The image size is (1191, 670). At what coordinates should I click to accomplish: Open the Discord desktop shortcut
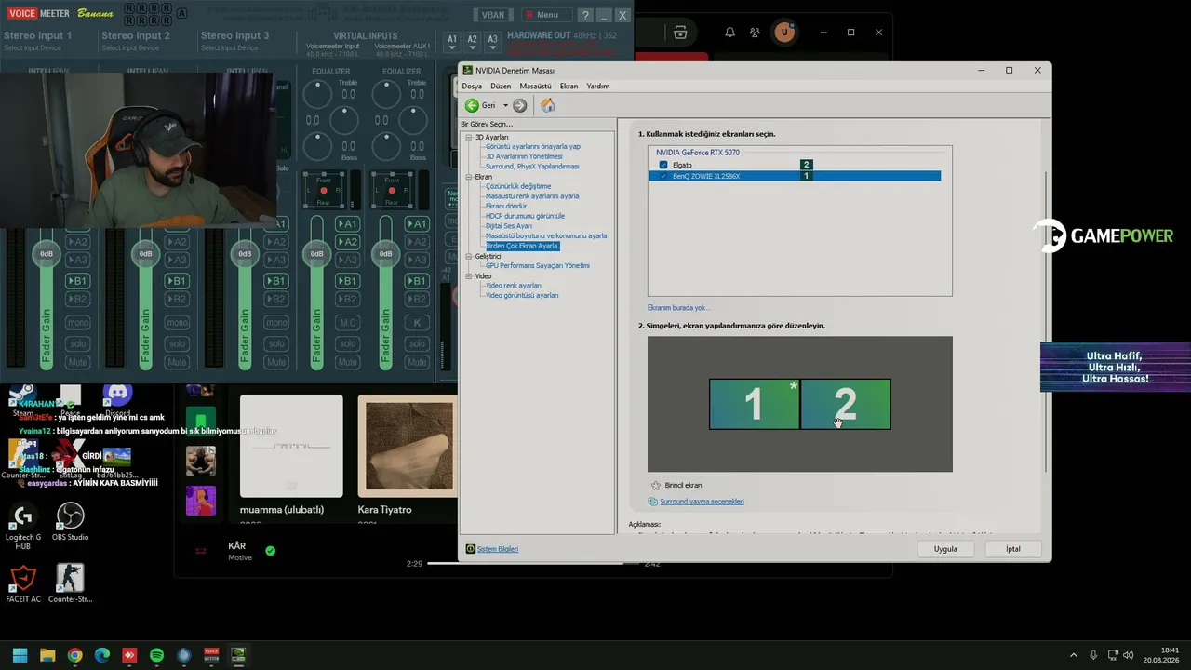point(118,400)
